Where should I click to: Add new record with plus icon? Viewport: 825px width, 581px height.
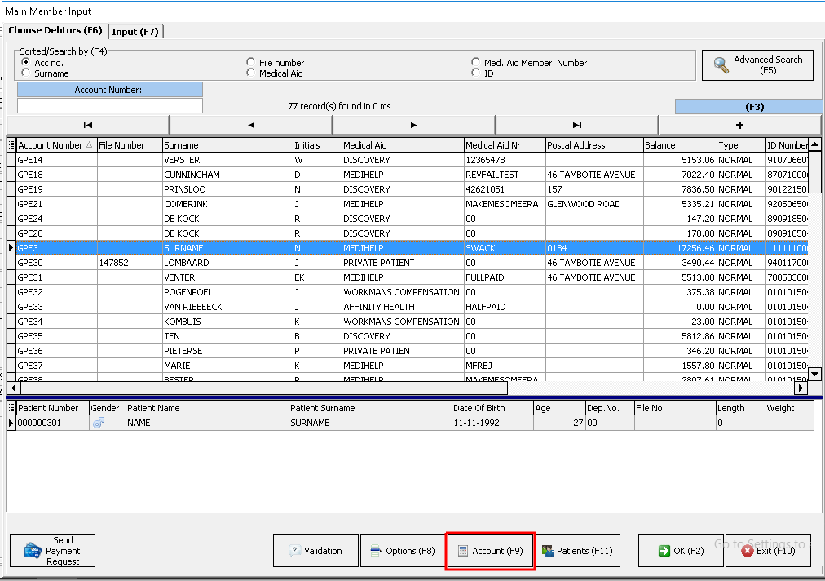[x=739, y=125]
